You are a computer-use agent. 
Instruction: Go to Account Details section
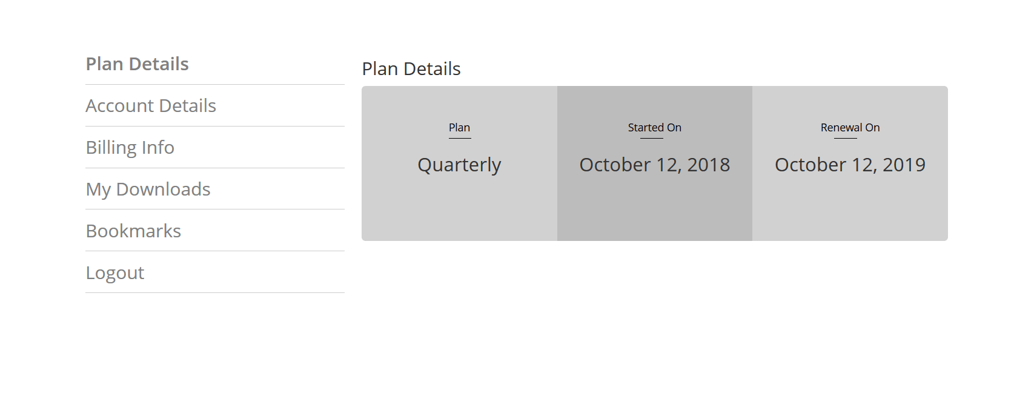pos(151,106)
